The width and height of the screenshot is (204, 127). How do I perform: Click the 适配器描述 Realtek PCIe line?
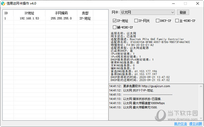click(147, 39)
